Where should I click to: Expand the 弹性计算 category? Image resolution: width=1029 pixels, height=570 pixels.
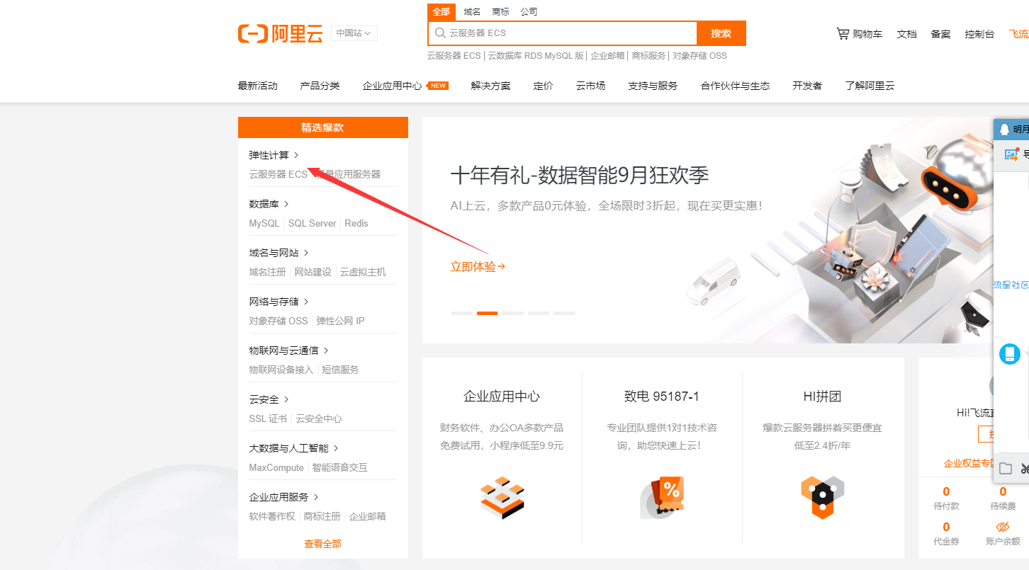click(274, 155)
